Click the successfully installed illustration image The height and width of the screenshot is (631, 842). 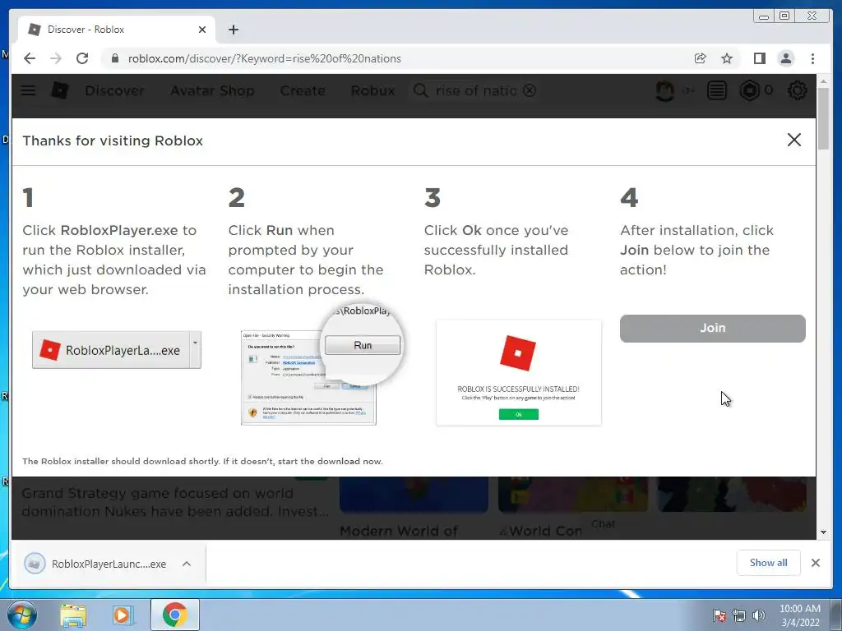click(519, 373)
